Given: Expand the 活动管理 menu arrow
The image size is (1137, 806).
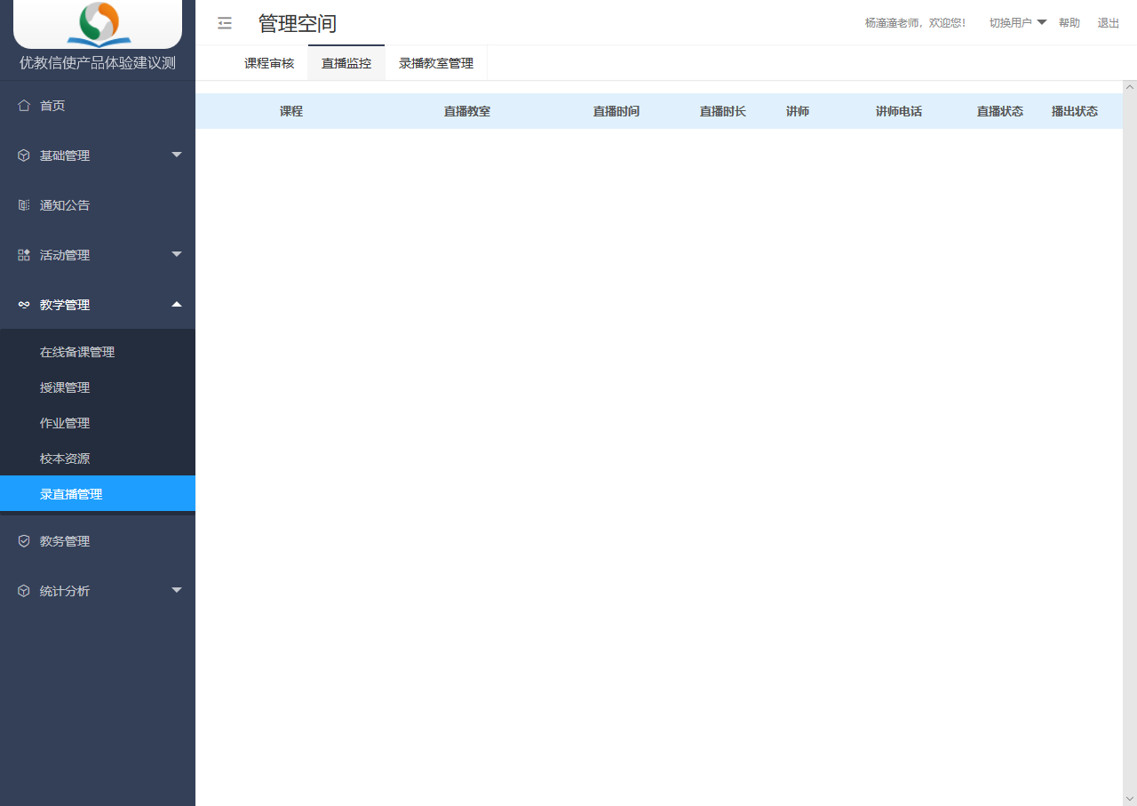Looking at the screenshot, I should (176, 254).
